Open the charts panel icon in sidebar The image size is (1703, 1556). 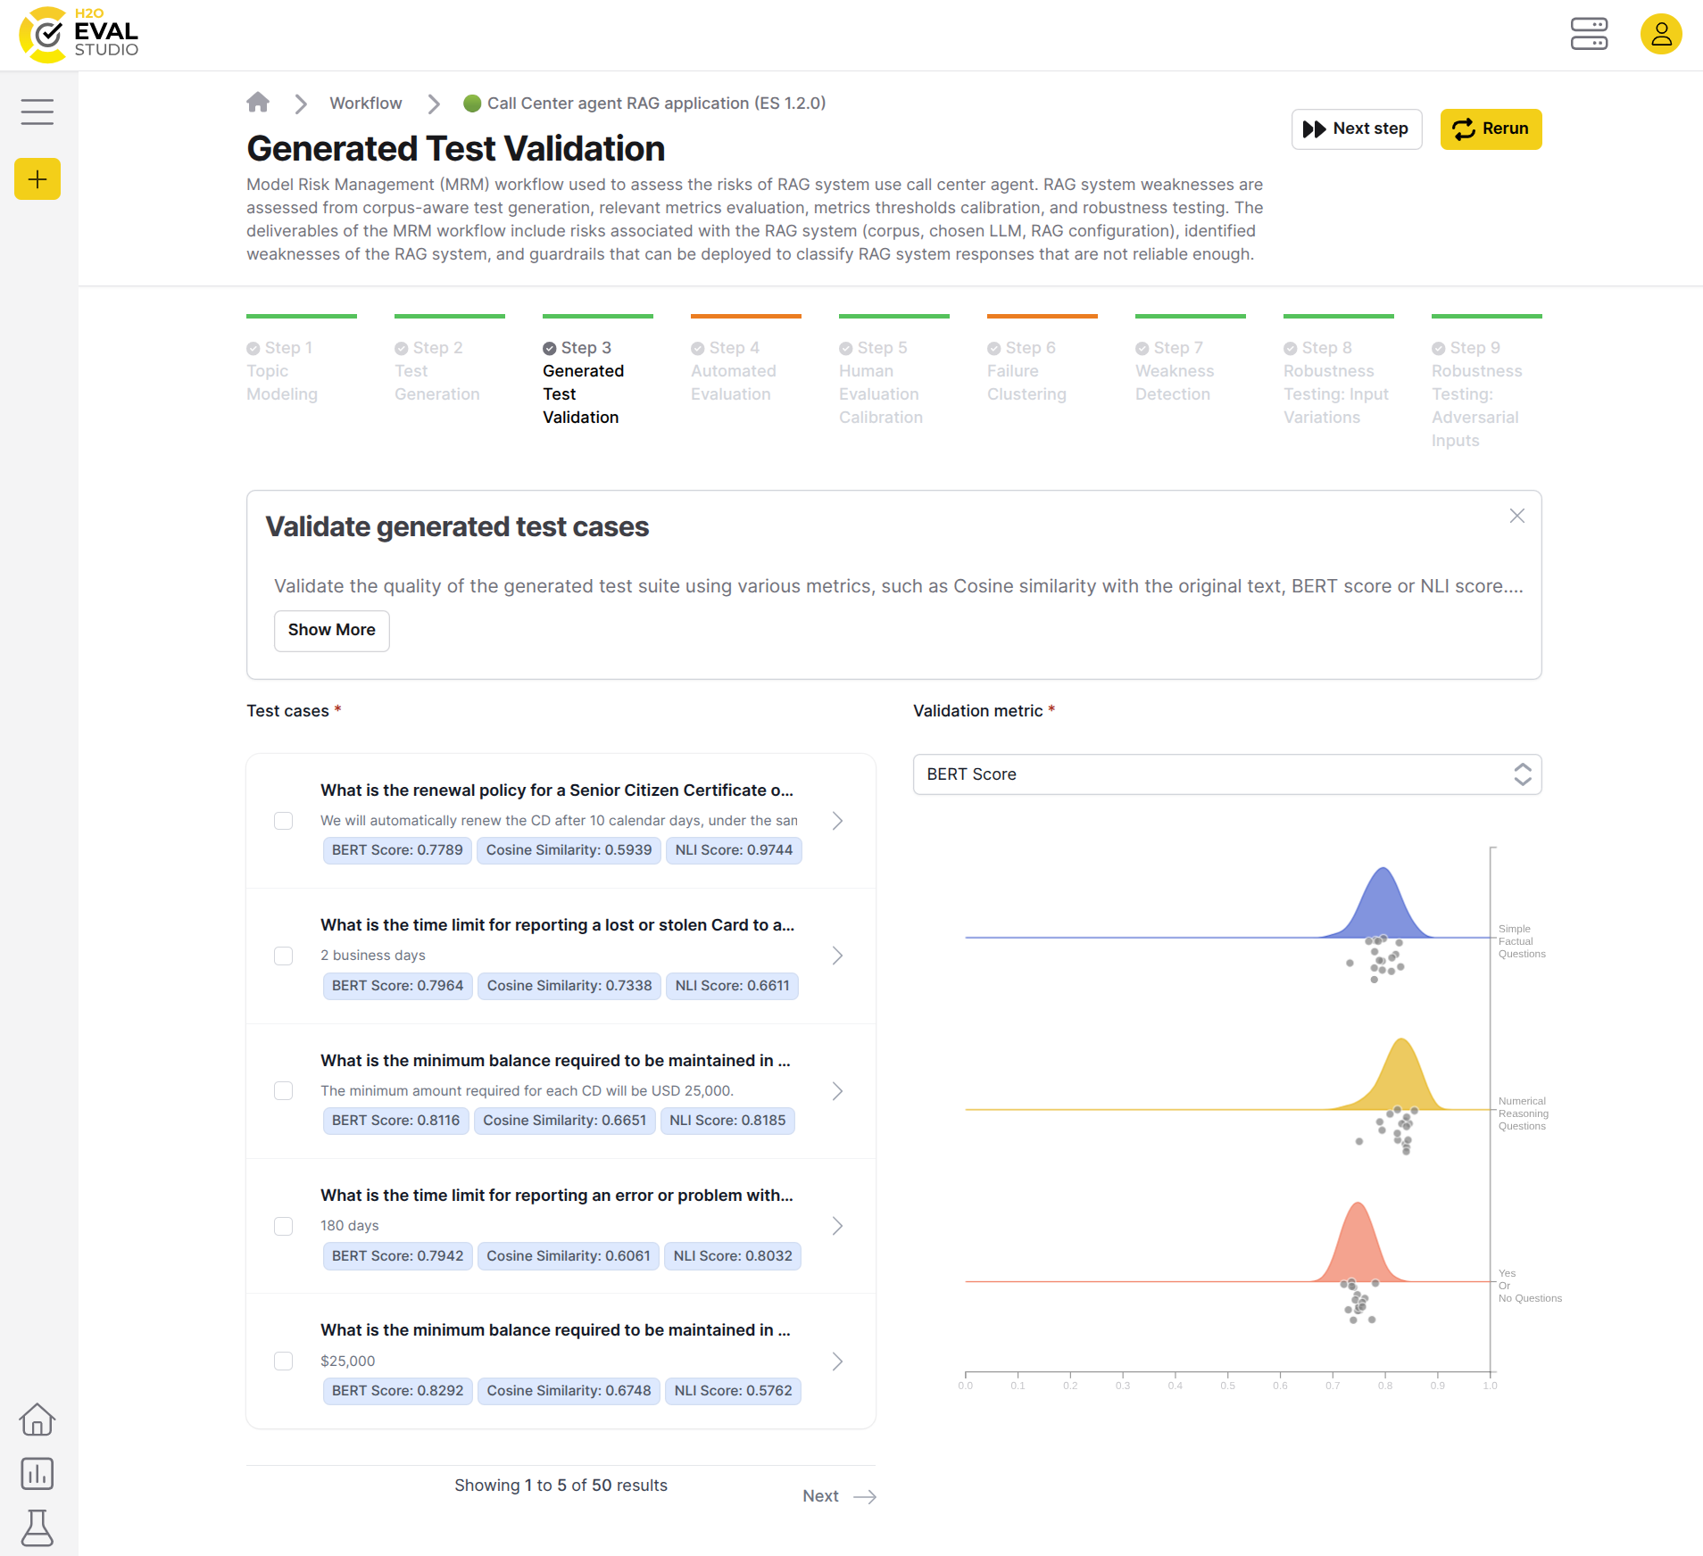[37, 1474]
